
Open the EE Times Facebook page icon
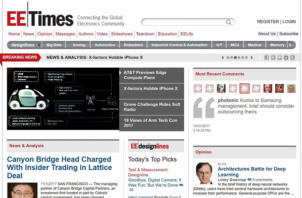point(267,58)
